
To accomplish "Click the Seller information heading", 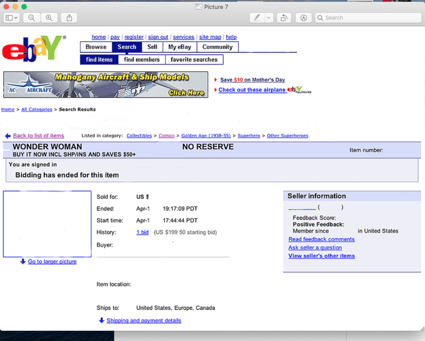I will coord(316,196).
